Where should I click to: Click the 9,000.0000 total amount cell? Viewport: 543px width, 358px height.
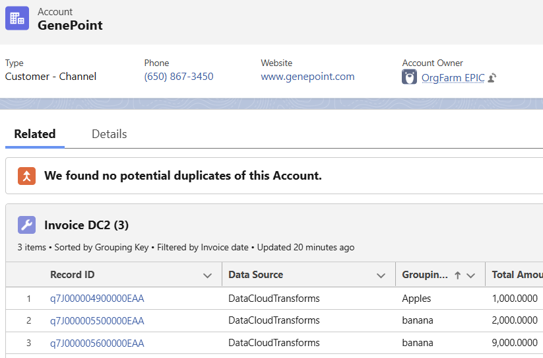515,343
